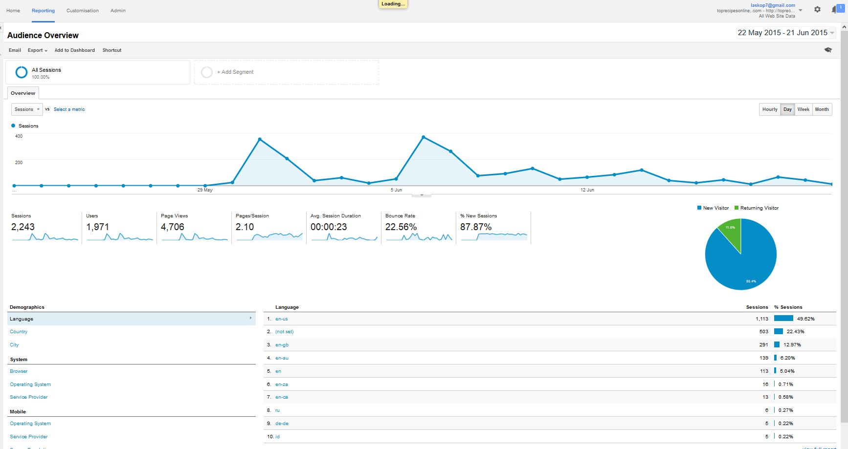Click the en-us 49.62% sessions bar
This screenshot has width=848, height=449.
(x=783, y=319)
